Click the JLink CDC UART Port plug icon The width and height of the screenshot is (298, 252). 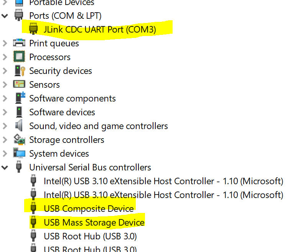tap(33, 29)
